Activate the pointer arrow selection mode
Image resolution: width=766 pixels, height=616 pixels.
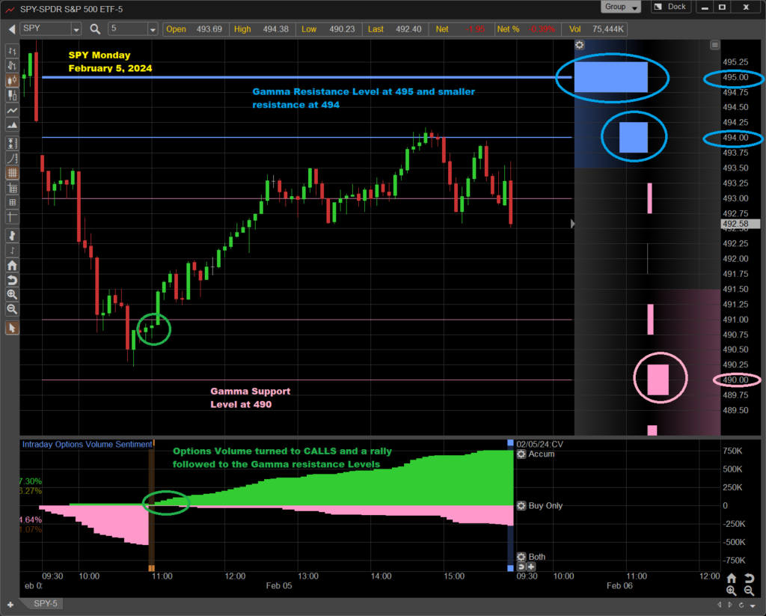pos(12,328)
